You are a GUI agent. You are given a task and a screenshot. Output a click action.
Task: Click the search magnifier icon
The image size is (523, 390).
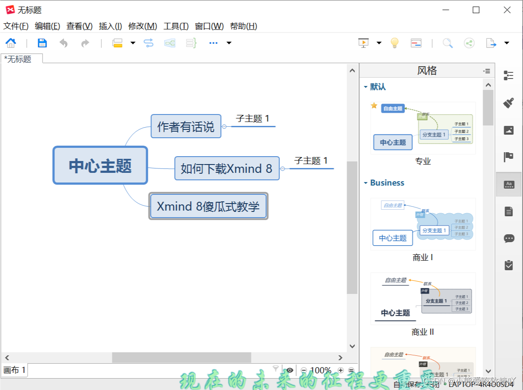[448, 43]
